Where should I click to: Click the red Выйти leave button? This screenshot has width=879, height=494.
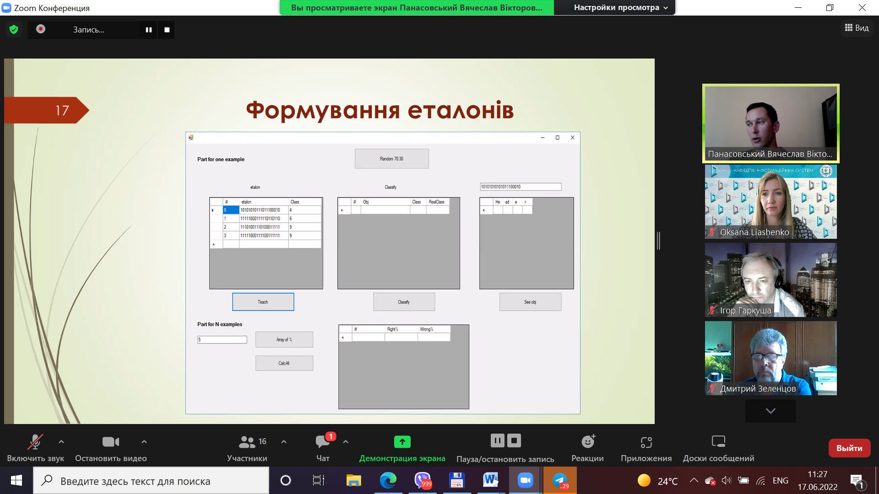pyautogui.click(x=849, y=448)
